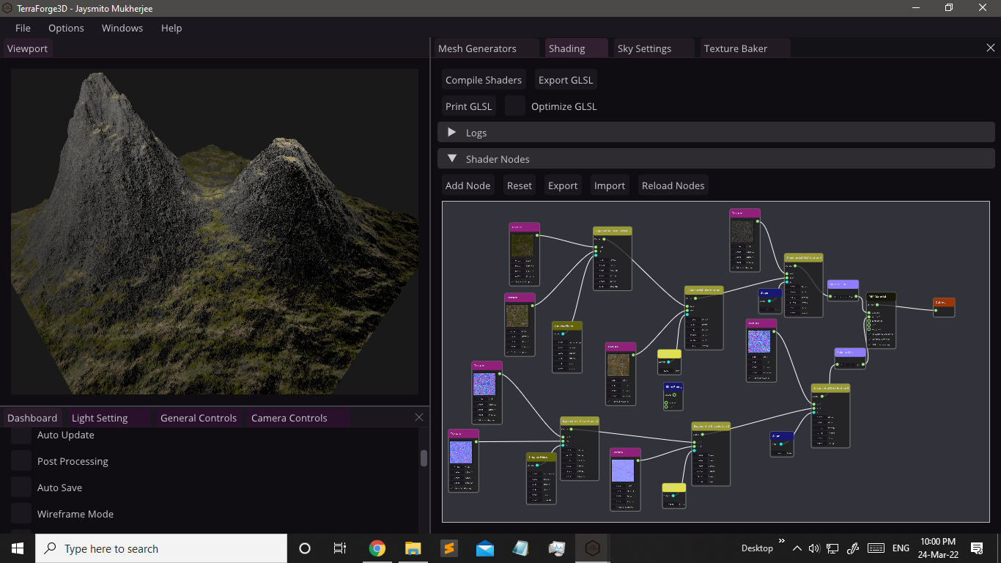Open the Help menu
Viewport: 1001px width, 563px height.
[x=171, y=28]
